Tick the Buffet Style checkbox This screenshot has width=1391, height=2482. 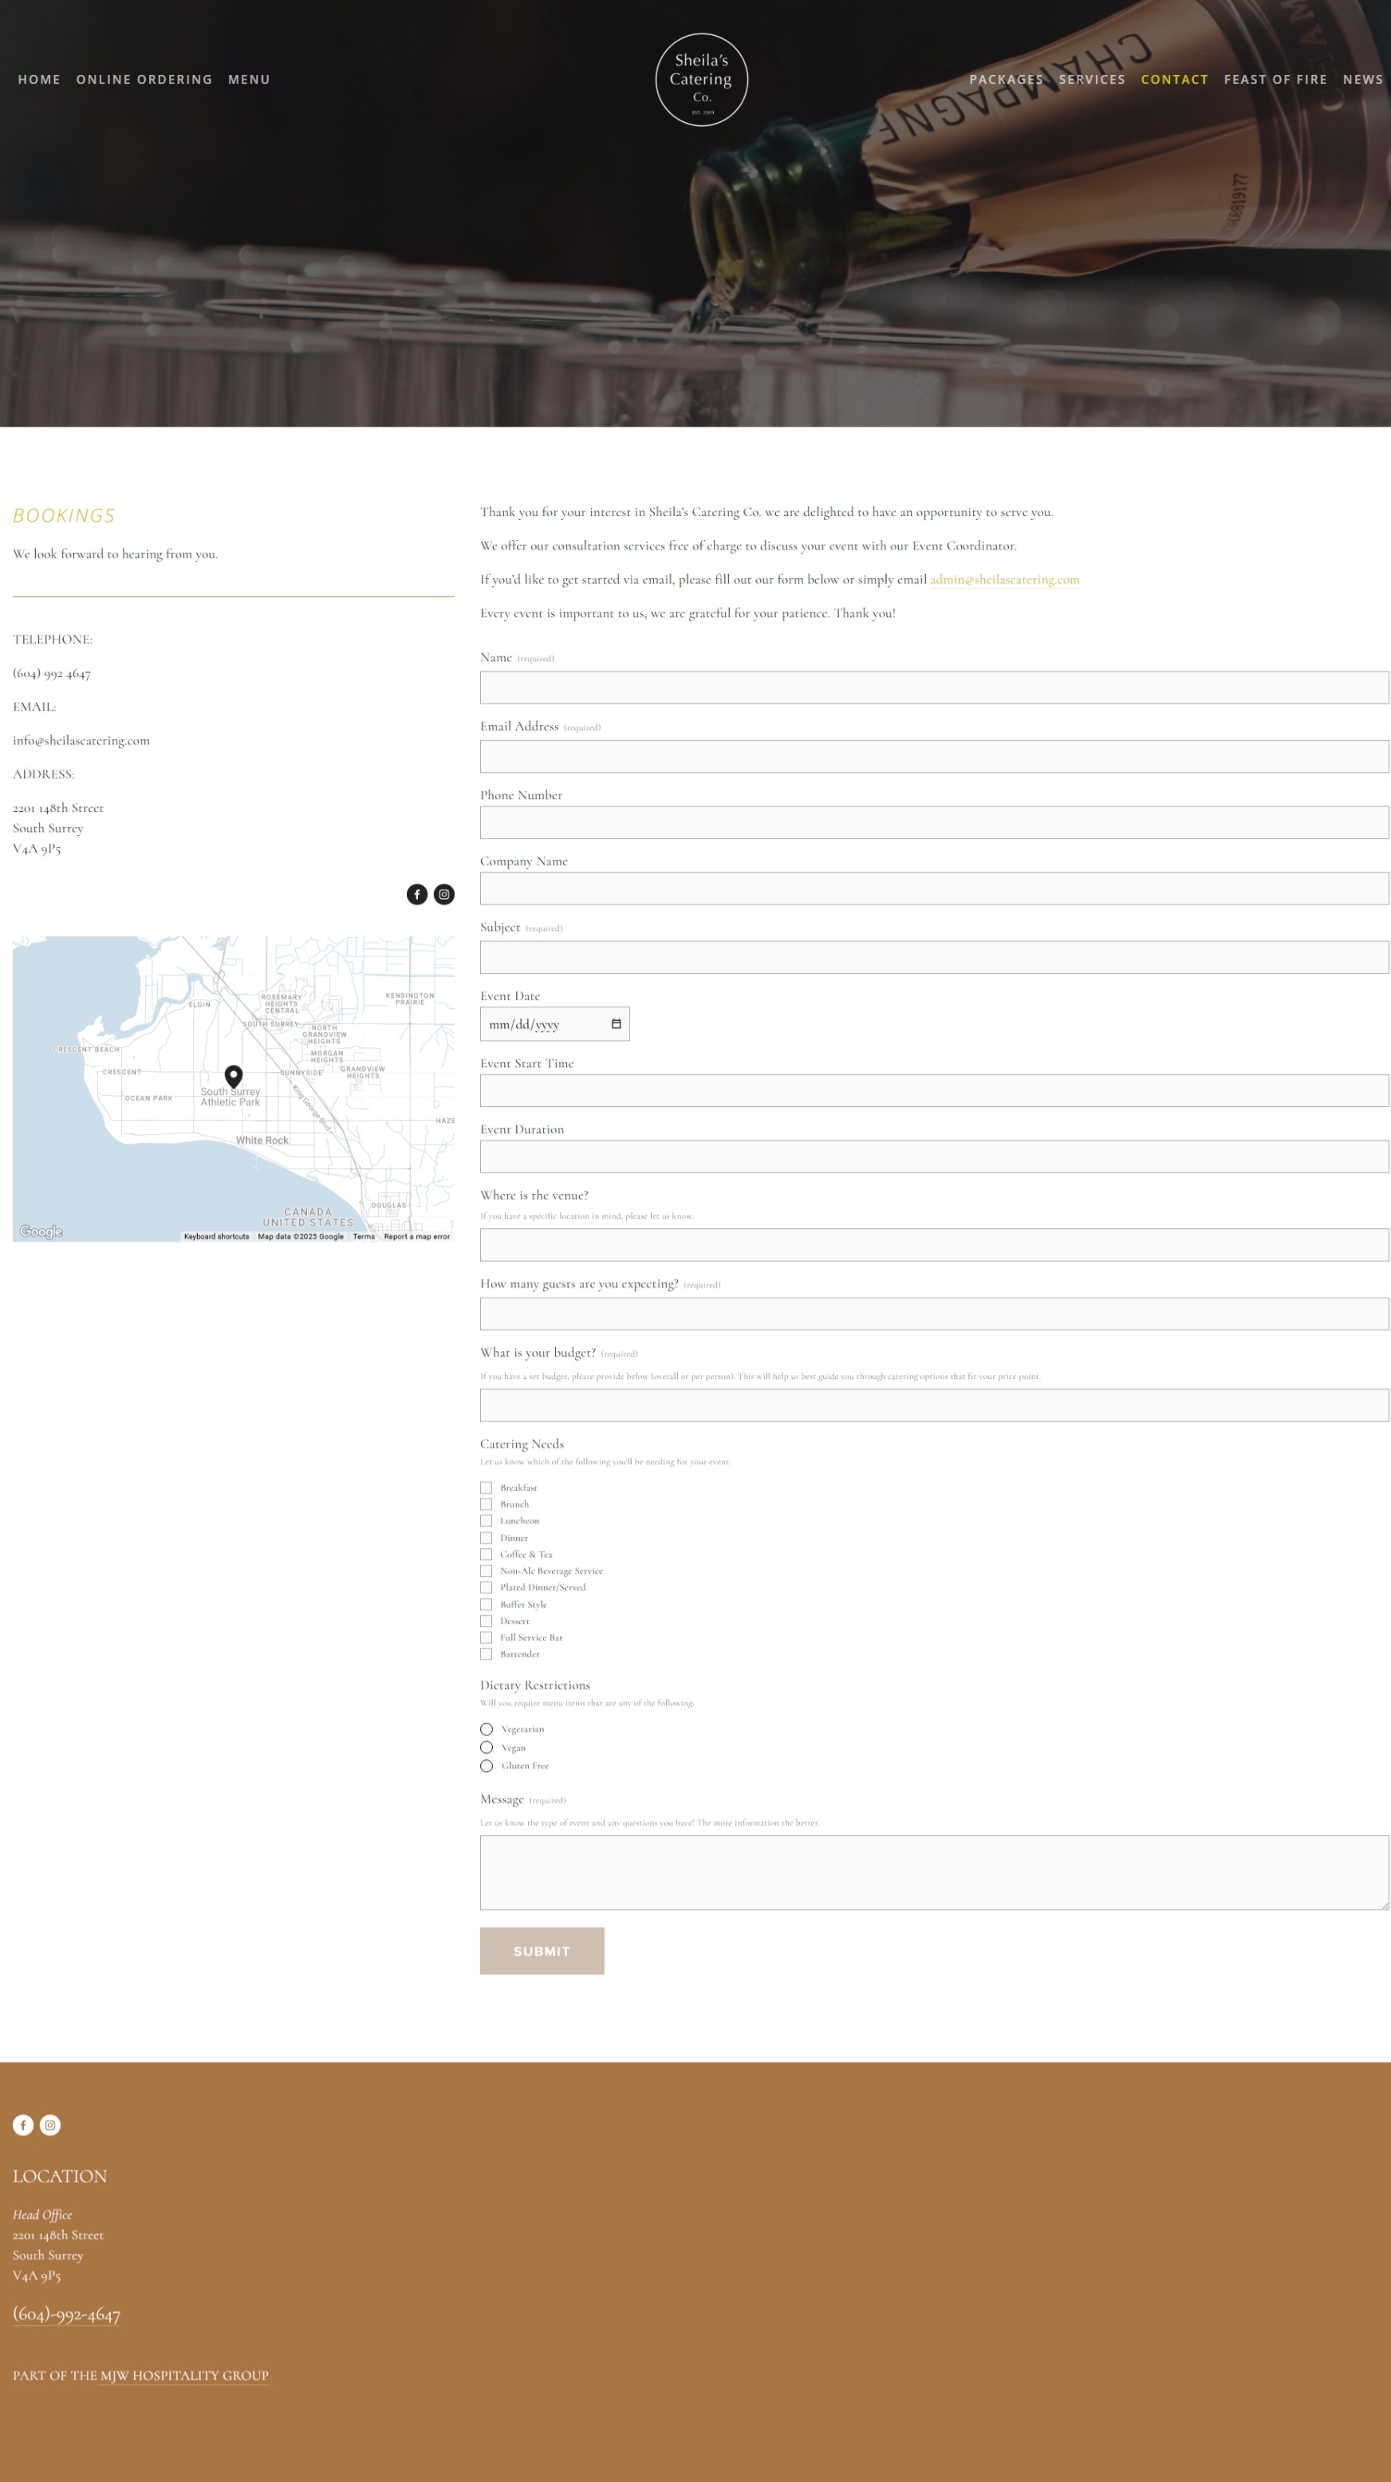487,1604
